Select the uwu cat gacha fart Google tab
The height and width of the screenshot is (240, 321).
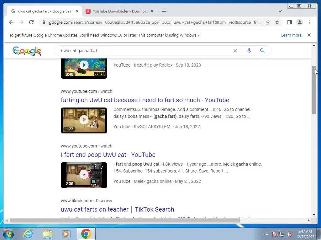click(x=45, y=11)
